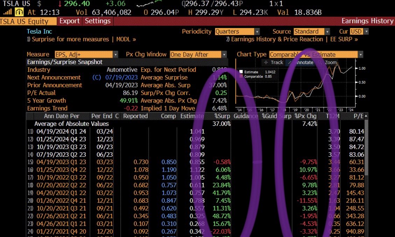The height and width of the screenshot is (237, 395).
Task: Activate the Annotate tool on the chart
Action: click(x=301, y=62)
